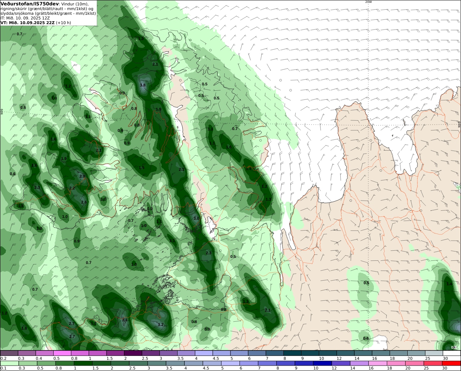Select the upper-row swatch labeled 16
Image resolution: width=461 pixels, height=371 pixels.
(381, 353)
